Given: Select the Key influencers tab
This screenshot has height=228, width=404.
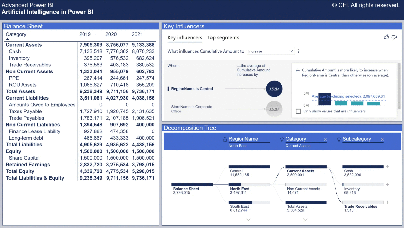Looking at the screenshot, I should tap(185, 38).
